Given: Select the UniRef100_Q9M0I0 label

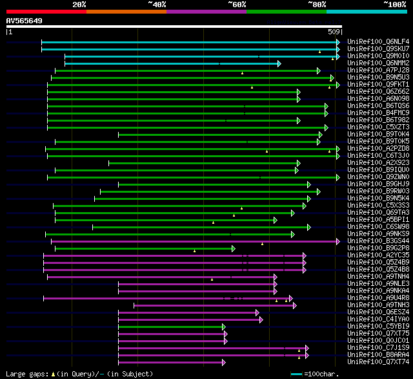Looking at the screenshot, I should (x=378, y=56).
